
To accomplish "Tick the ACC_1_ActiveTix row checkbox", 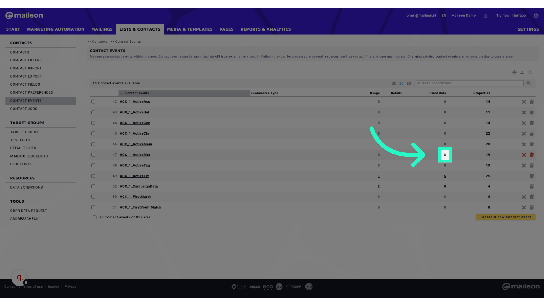I will click(93, 176).
